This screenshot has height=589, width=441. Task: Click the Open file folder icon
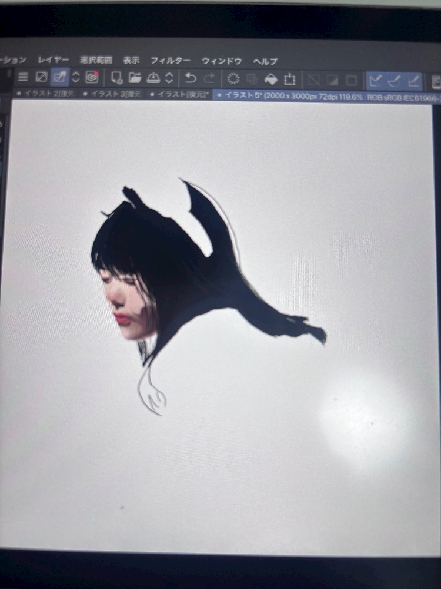[x=135, y=78]
